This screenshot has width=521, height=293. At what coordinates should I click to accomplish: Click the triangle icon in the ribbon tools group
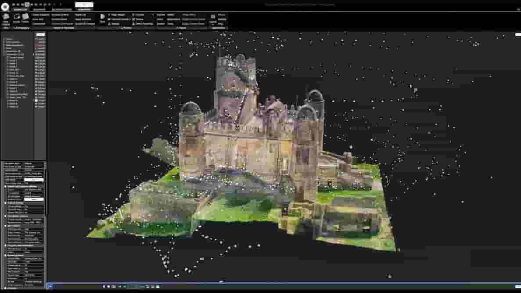tap(109, 24)
